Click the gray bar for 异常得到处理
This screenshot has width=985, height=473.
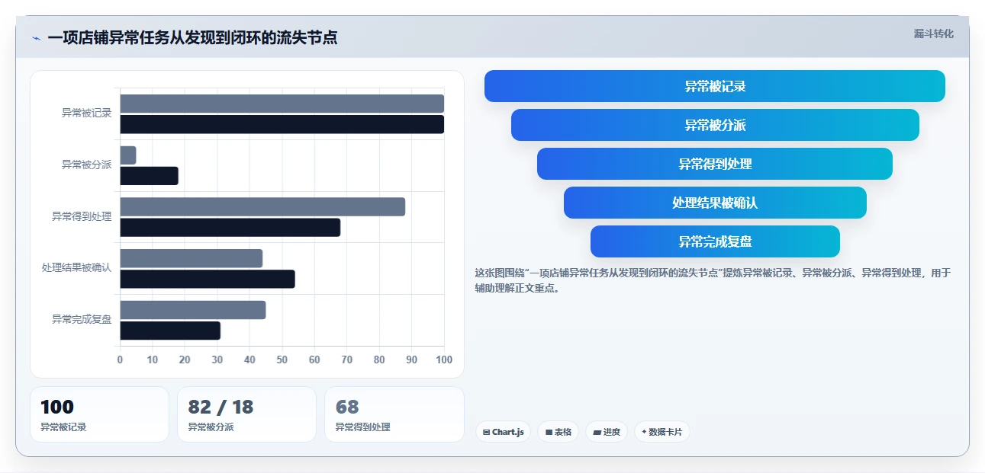262,207
